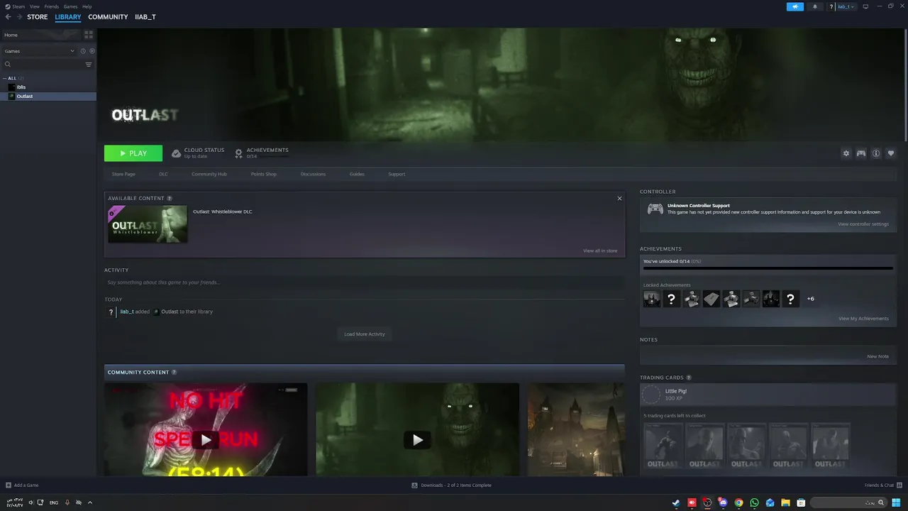Open Outlast Store Page link
Viewport: 908px width, 511px height.
tap(123, 174)
